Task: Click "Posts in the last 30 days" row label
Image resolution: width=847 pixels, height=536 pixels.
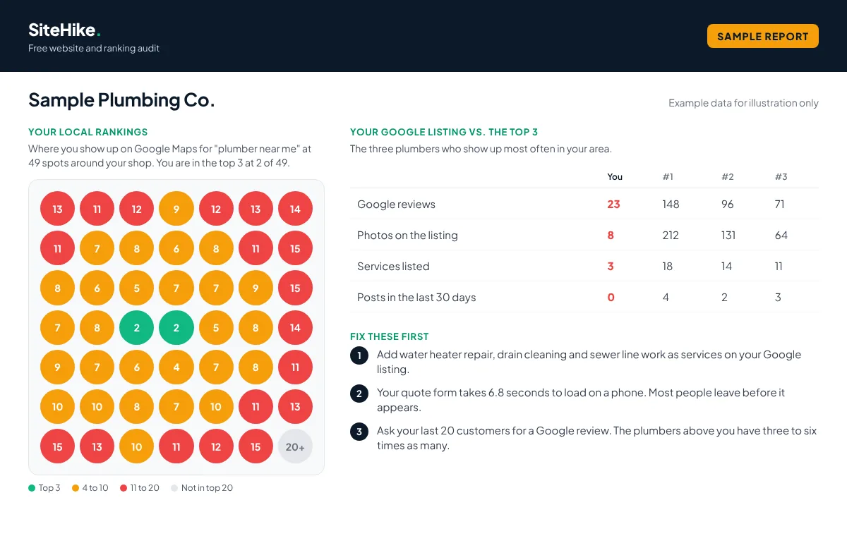Action: click(416, 298)
